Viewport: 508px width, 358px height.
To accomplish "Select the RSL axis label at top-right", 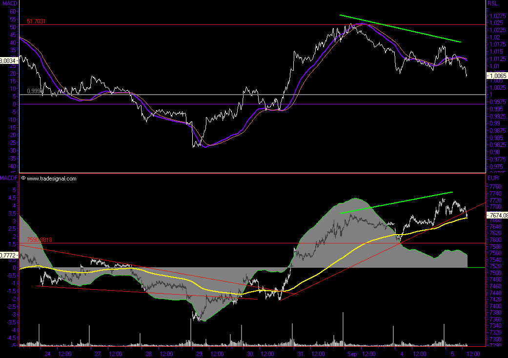I will (x=493, y=4).
